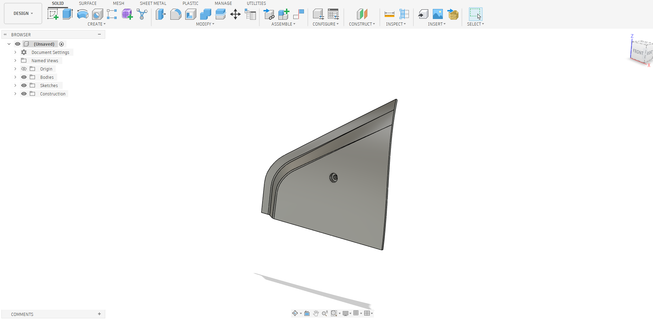Viewport: 653px width, 319px height.
Task: Open the DESIGN workspace dropdown
Action: (23, 13)
